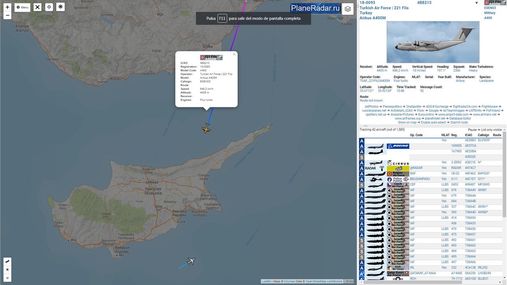Click the A400M aircraft photo thumbnail
Image resolution: width=507 pixels, height=285 pixels.
tap(433, 42)
